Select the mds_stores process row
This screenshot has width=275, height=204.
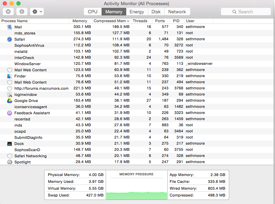(x=137, y=33)
